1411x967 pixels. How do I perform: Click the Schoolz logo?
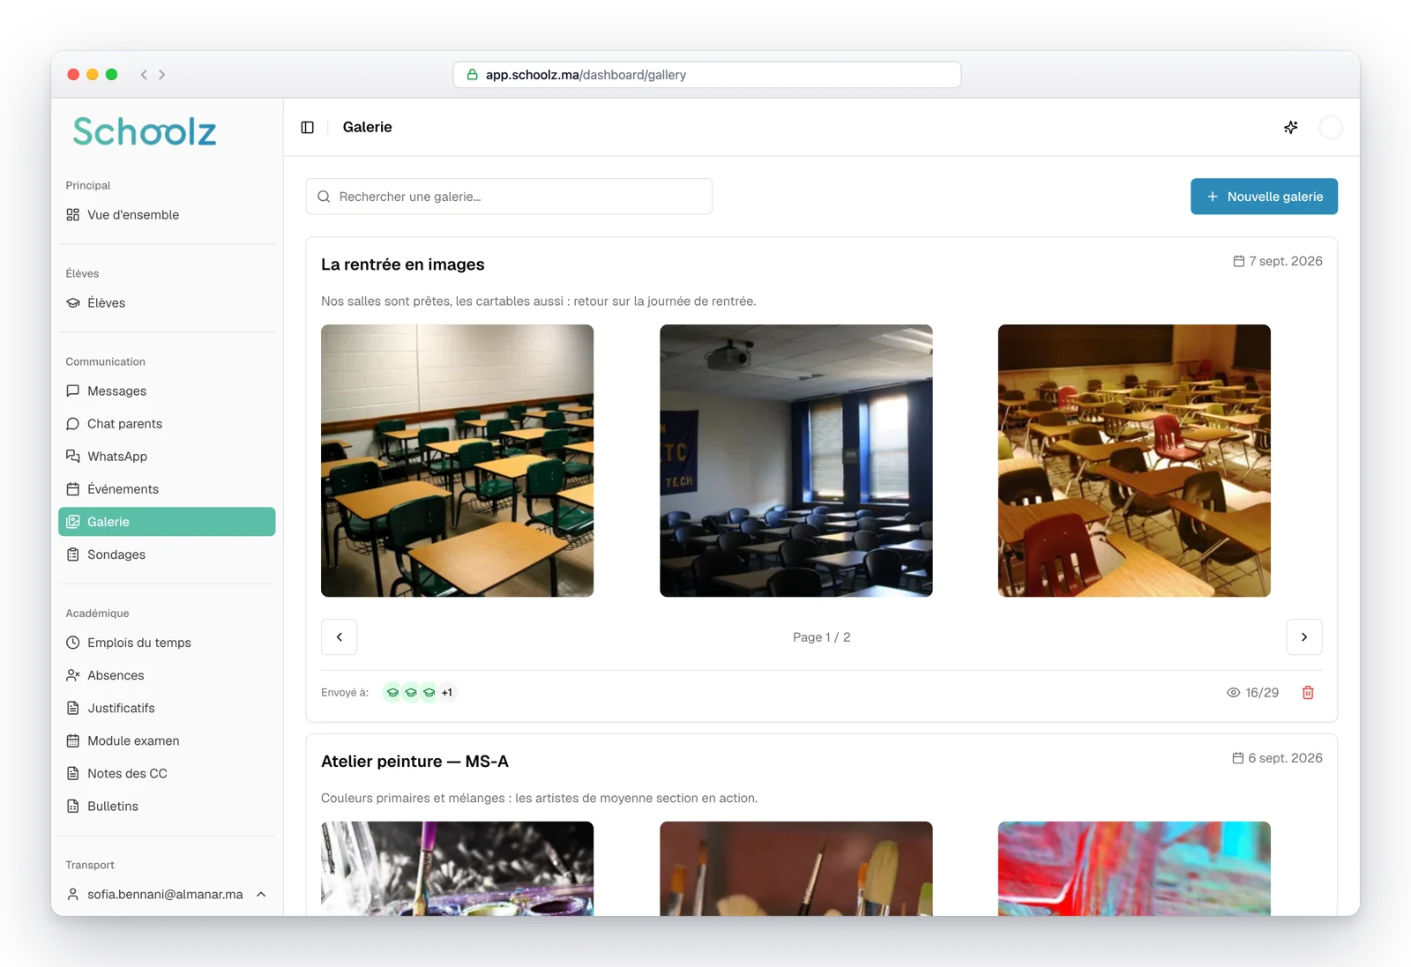[145, 132]
